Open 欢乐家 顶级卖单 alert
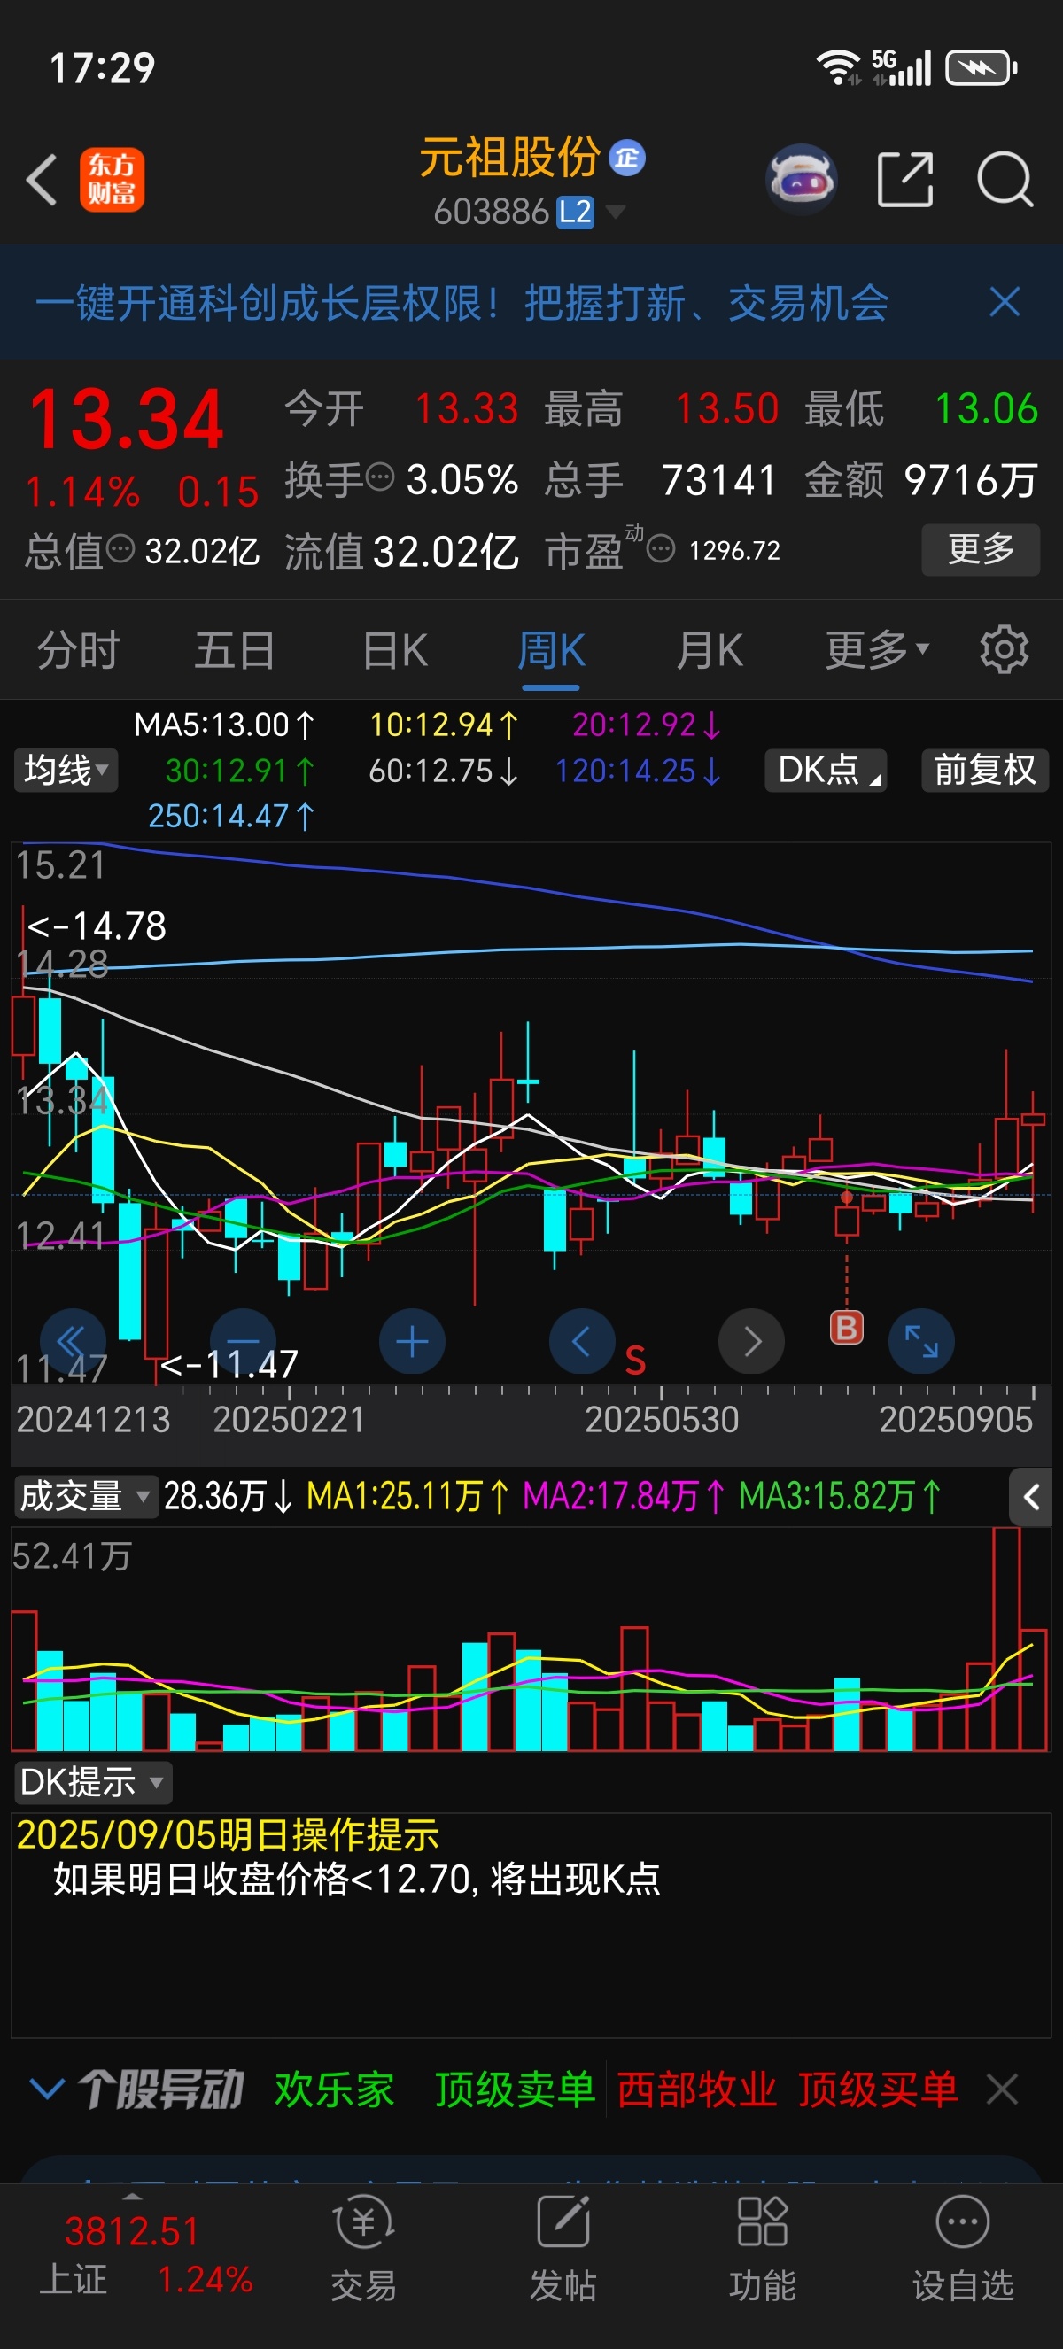The height and width of the screenshot is (2349, 1063). click(435, 2089)
